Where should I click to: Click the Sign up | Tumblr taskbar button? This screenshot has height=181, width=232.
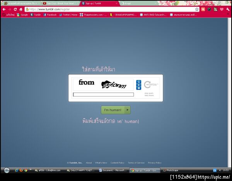(x=145, y=170)
